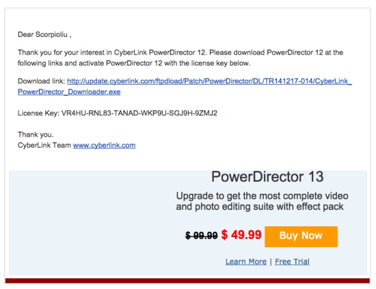Click the crossed-out $99.99 price
Image resolution: width=376 pixels, height=289 pixels.
point(201,236)
